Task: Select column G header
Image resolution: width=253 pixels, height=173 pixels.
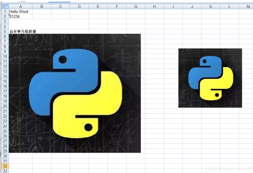Action: coord(136,7)
